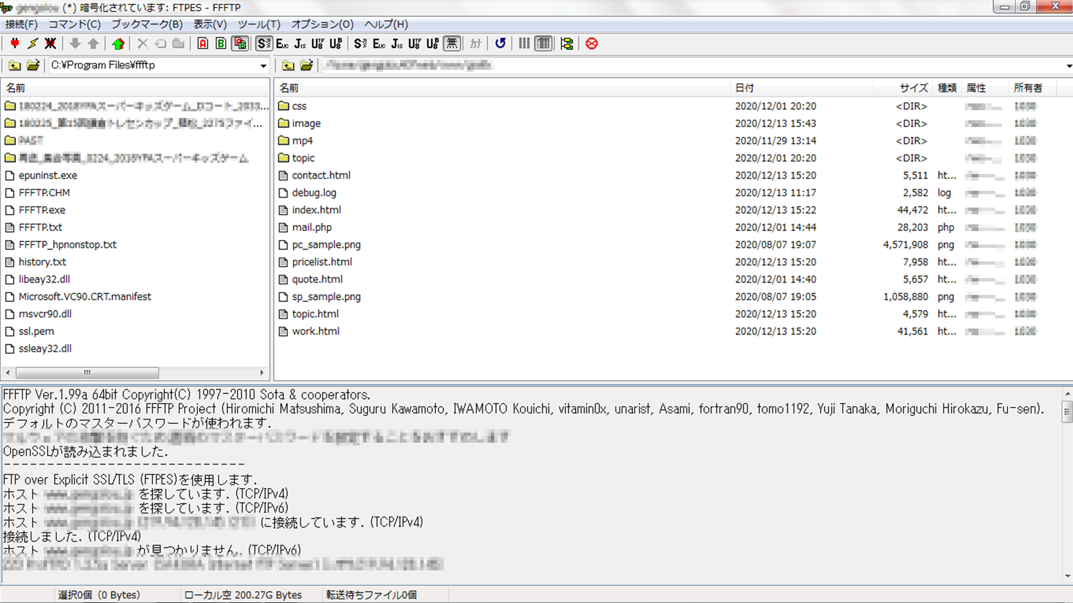Open the コマンド(C) menu
Viewport: 1073px width, 603px height.
[74, 24]
